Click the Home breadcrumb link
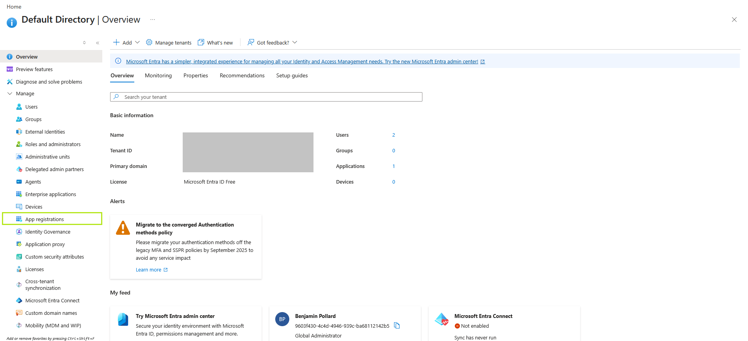Screen dimensions: 748x341 pos(14,7)
